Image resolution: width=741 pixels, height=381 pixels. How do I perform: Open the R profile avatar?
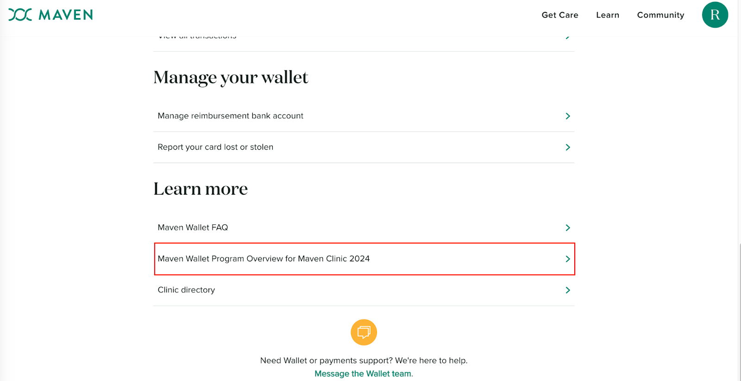pos(715,15)
